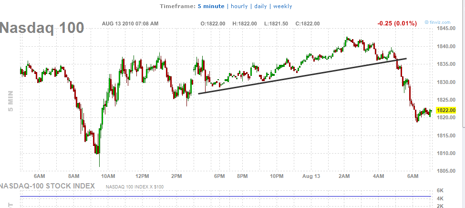Image resolution: width=465 pixels, height=208 pixels.
Task: Click the 1825.00 price axis label
Action: [446, 100]
